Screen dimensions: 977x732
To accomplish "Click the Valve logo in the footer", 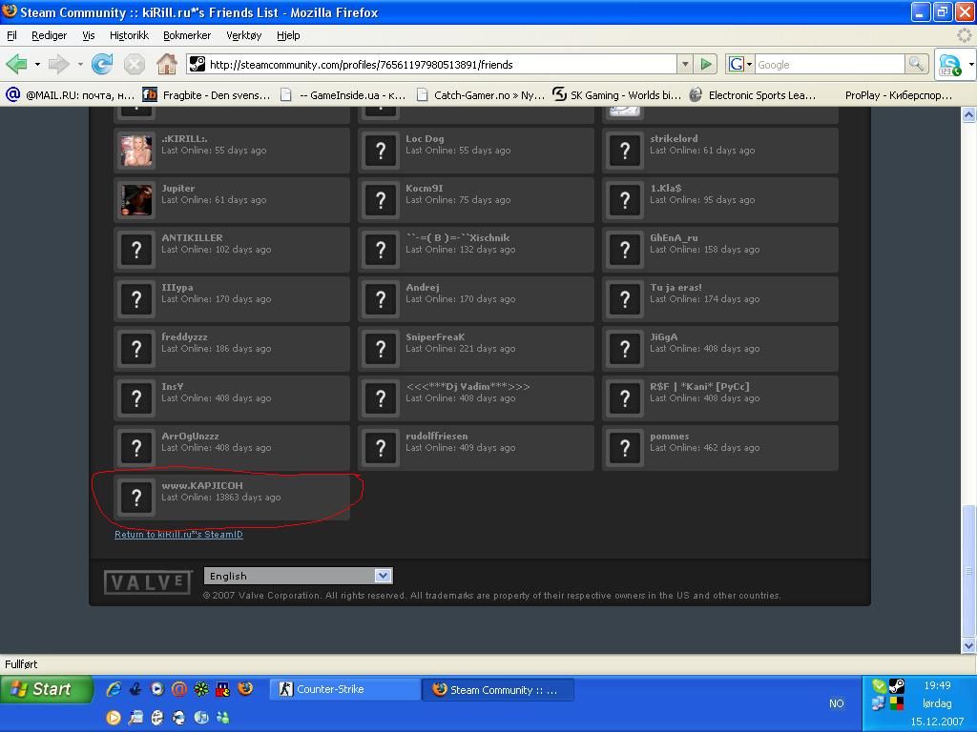I will click(148, 582).
